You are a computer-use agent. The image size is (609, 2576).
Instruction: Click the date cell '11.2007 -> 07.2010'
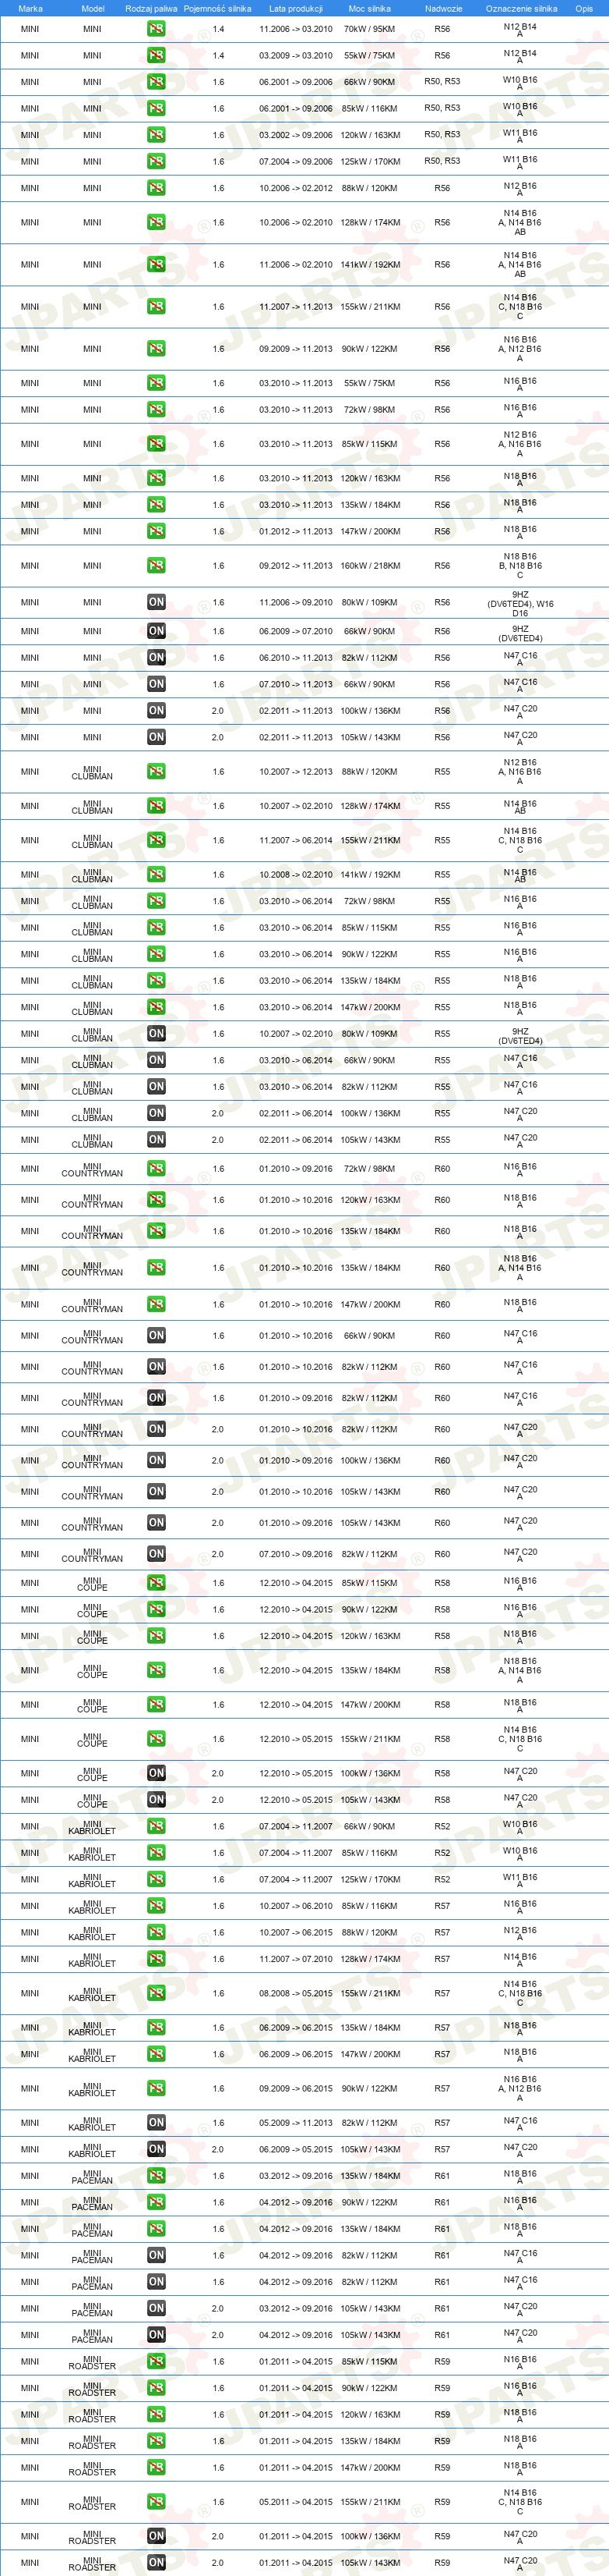295,1959
